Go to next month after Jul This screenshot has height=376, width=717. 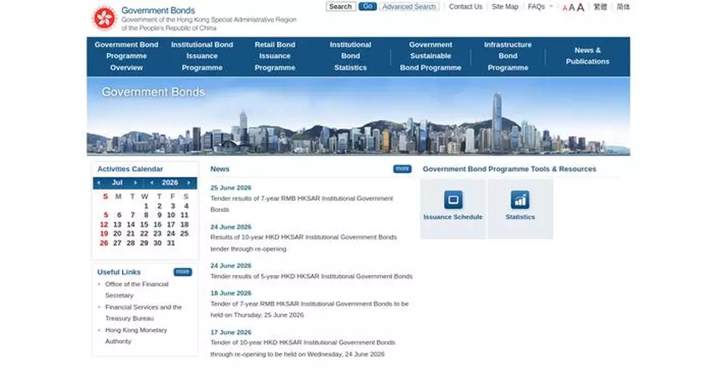point(136,183)
